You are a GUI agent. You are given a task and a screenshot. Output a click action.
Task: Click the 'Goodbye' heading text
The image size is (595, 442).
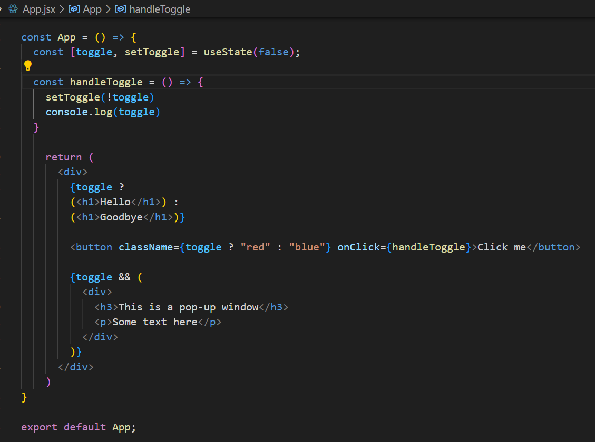pos(121,217)
